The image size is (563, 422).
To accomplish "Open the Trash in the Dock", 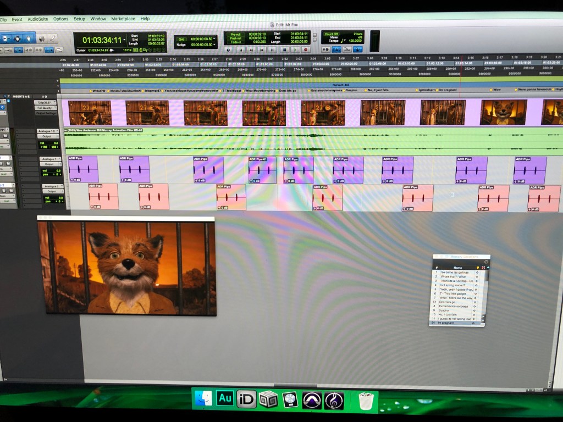I will (x=366, y=400).
